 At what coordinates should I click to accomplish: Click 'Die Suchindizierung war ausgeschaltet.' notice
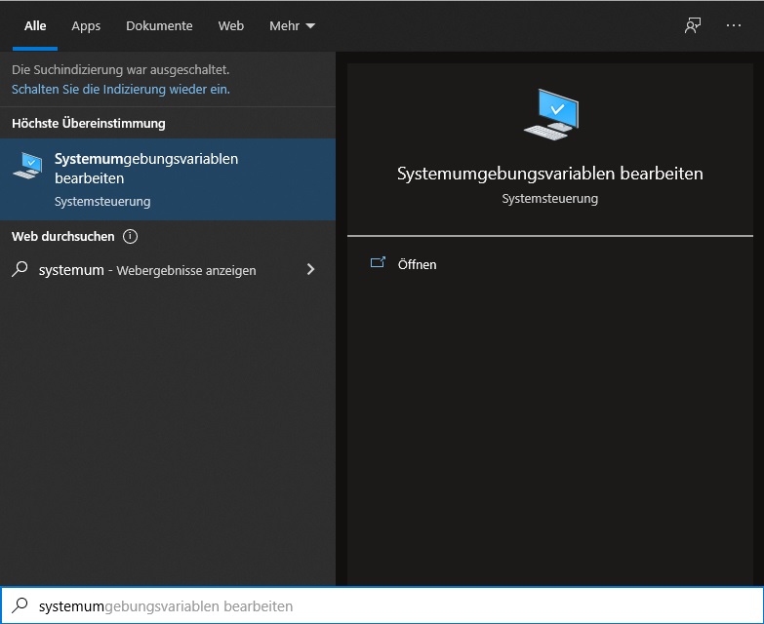click(120, 69)
